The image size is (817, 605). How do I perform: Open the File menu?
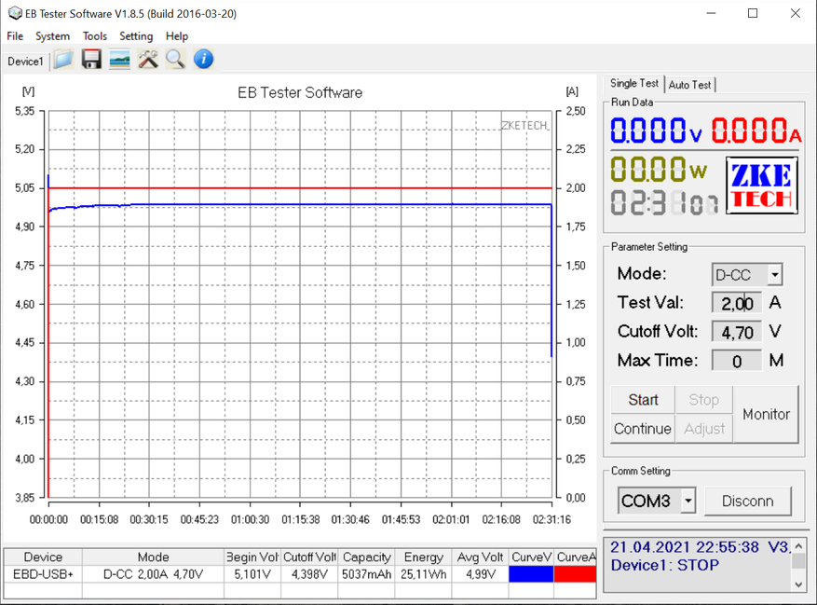tap(15, 36)
